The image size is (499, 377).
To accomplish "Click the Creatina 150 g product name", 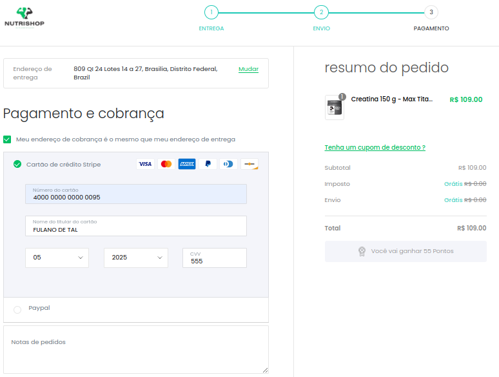I will pyautogui.click(x=392, y=99).
